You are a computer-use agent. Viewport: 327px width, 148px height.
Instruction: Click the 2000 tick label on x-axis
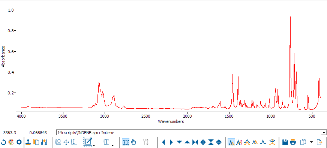click(x=187, y=116)
